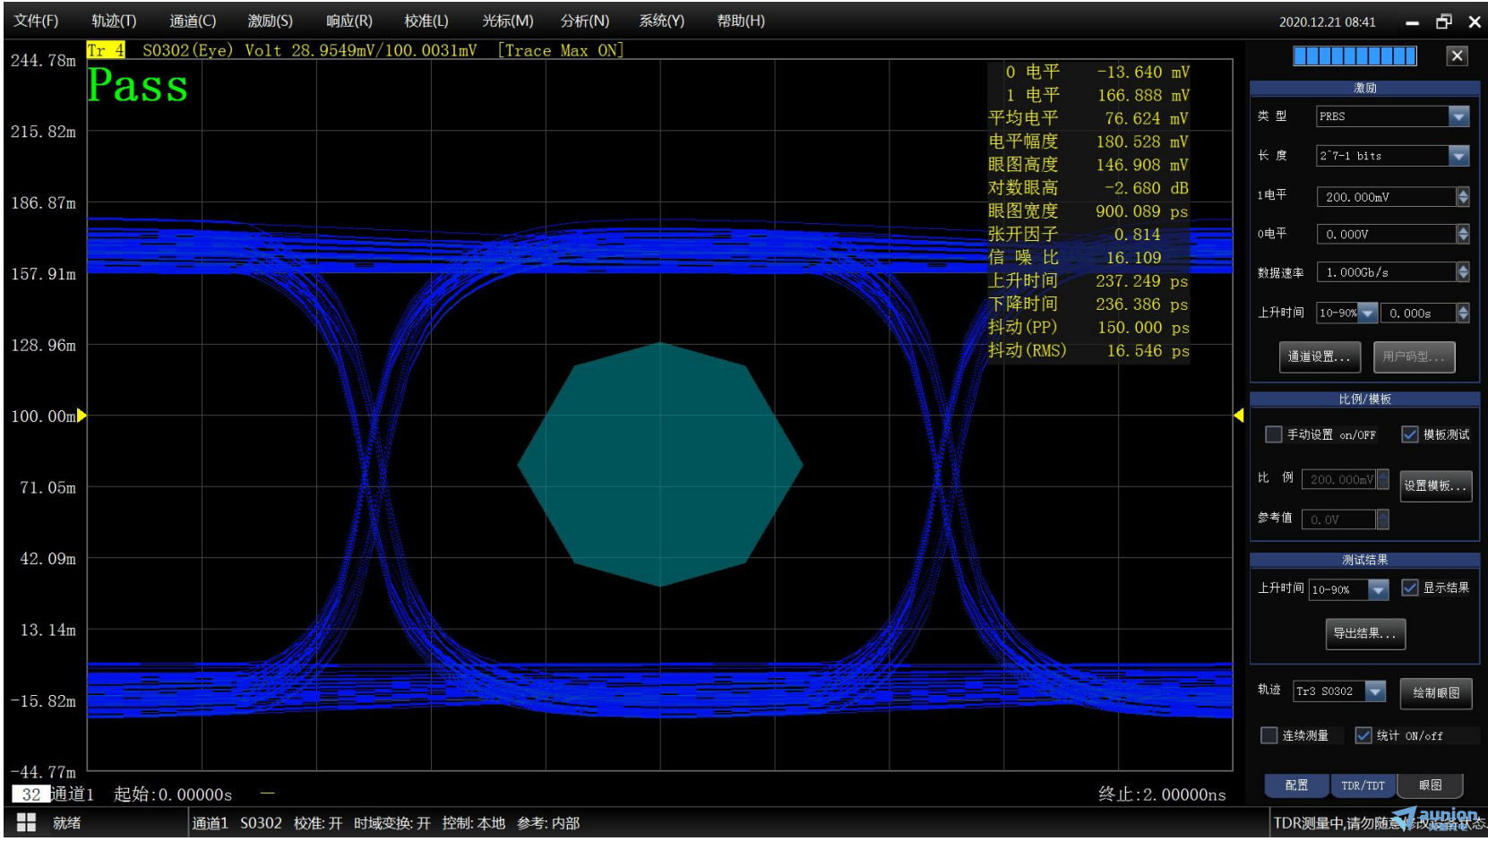Expand the 长度 2^7-1 bits dropdown
This screenshot has width=1488, height=841.
pyautogui.click(x=1458, y=156)
